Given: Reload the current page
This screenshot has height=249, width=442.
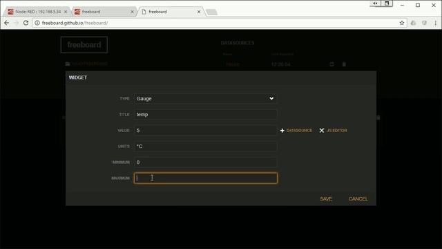Looking at the screenshot, I should 26,23.
